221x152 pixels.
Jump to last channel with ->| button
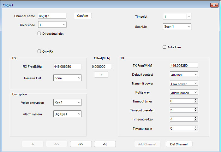[105, 144]
